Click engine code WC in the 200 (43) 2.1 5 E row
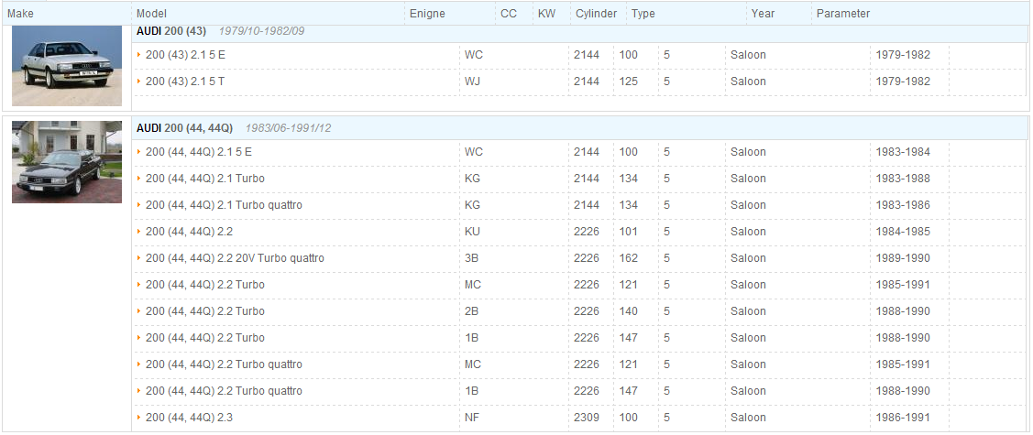The width and height of the screenshot is (1033, 435). click(x=474, y=55)
